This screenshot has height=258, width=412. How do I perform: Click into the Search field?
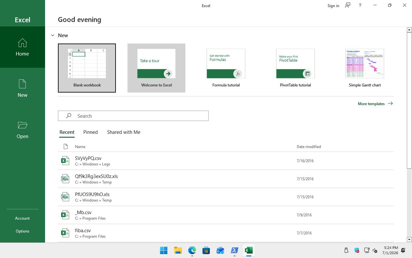(x=133, y=116)
